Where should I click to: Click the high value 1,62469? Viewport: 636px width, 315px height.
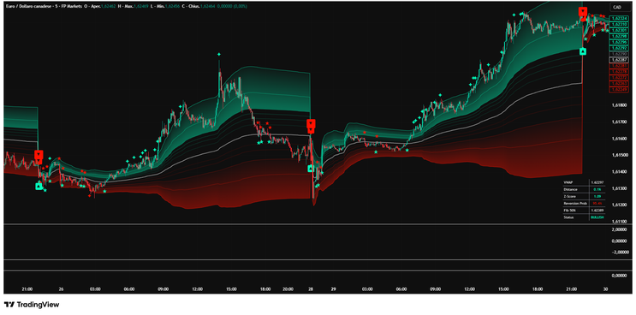[141, 7]
